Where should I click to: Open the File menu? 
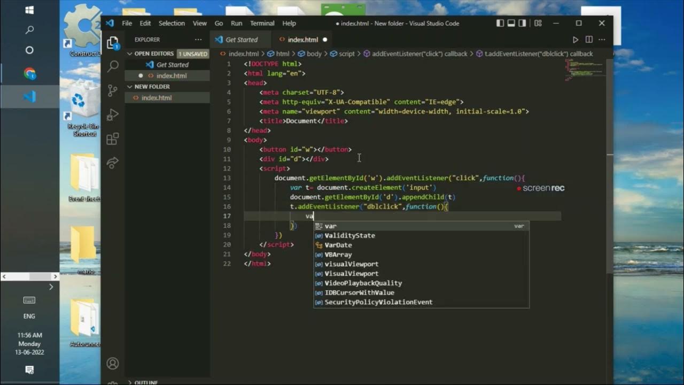tap(127, 23)
